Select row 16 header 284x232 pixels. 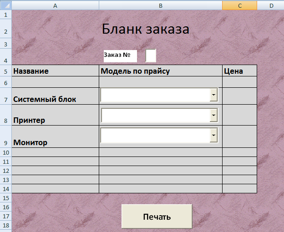coord(6,207)
